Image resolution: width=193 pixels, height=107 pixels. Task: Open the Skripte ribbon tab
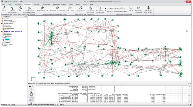pyautogui.click(x=85, y=4)
